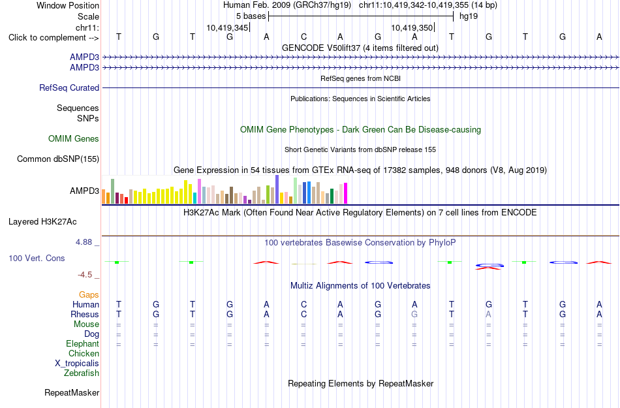The width and height of the screenshot is (620, 408).
Task: Click the Scale label
Action: 89,16
